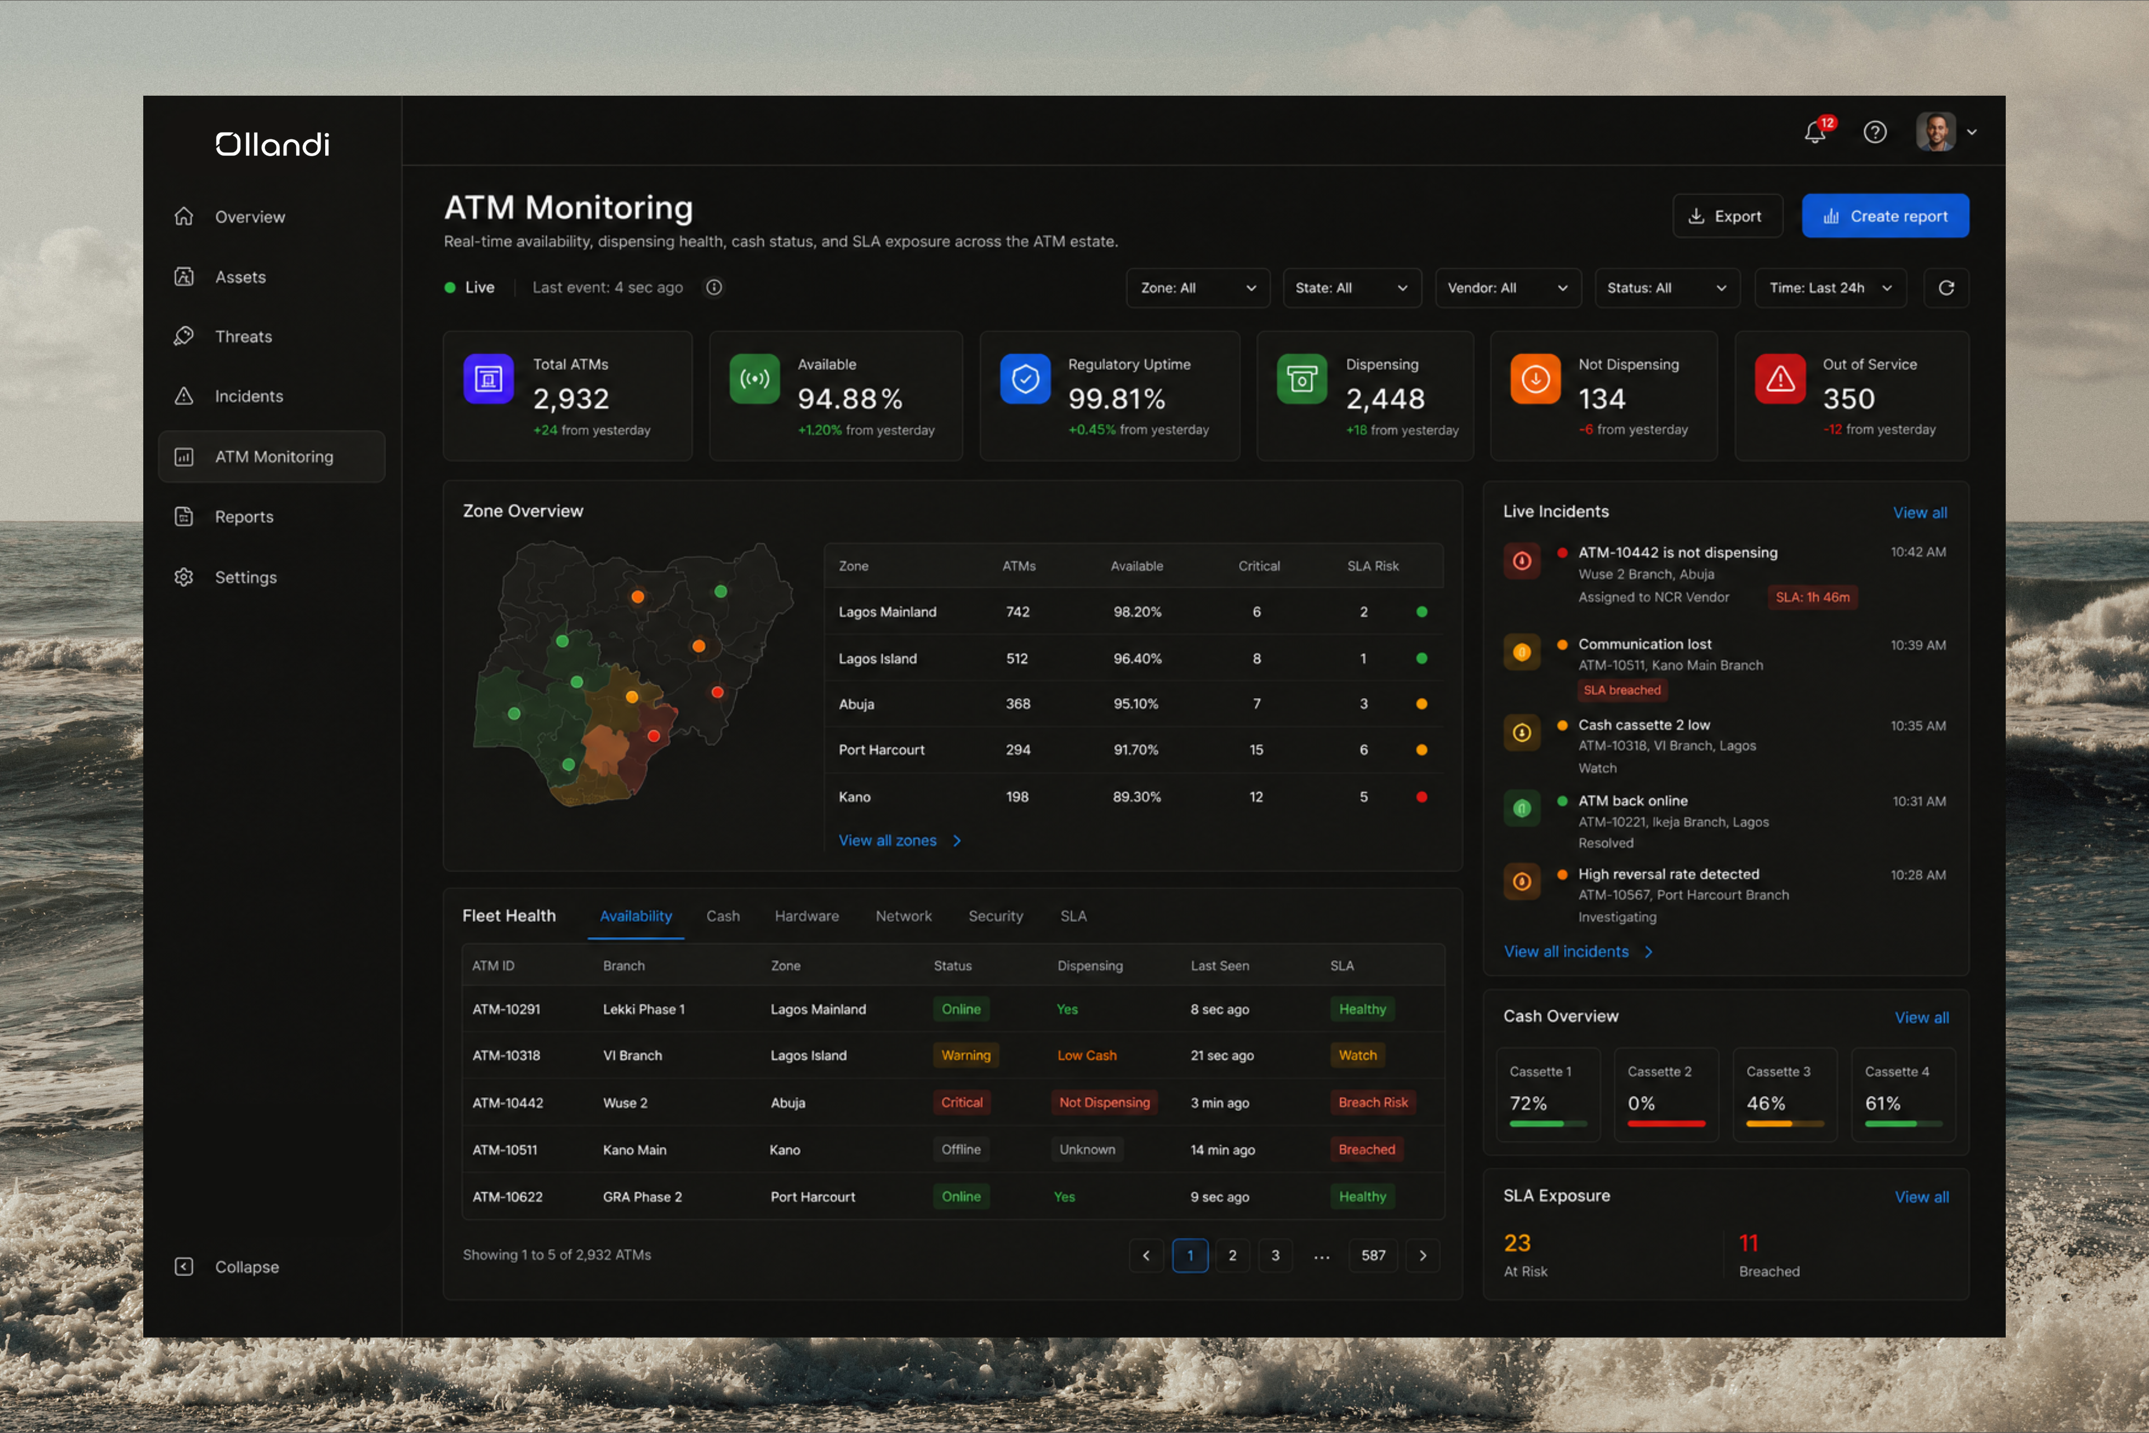Click the Dispensing card icon
The image size is (2149, 1433).
pyautogui.click(x=1302, y=378)
